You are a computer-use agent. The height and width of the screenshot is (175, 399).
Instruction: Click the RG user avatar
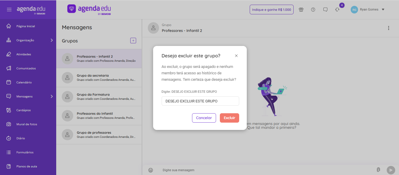coord(354,10)
